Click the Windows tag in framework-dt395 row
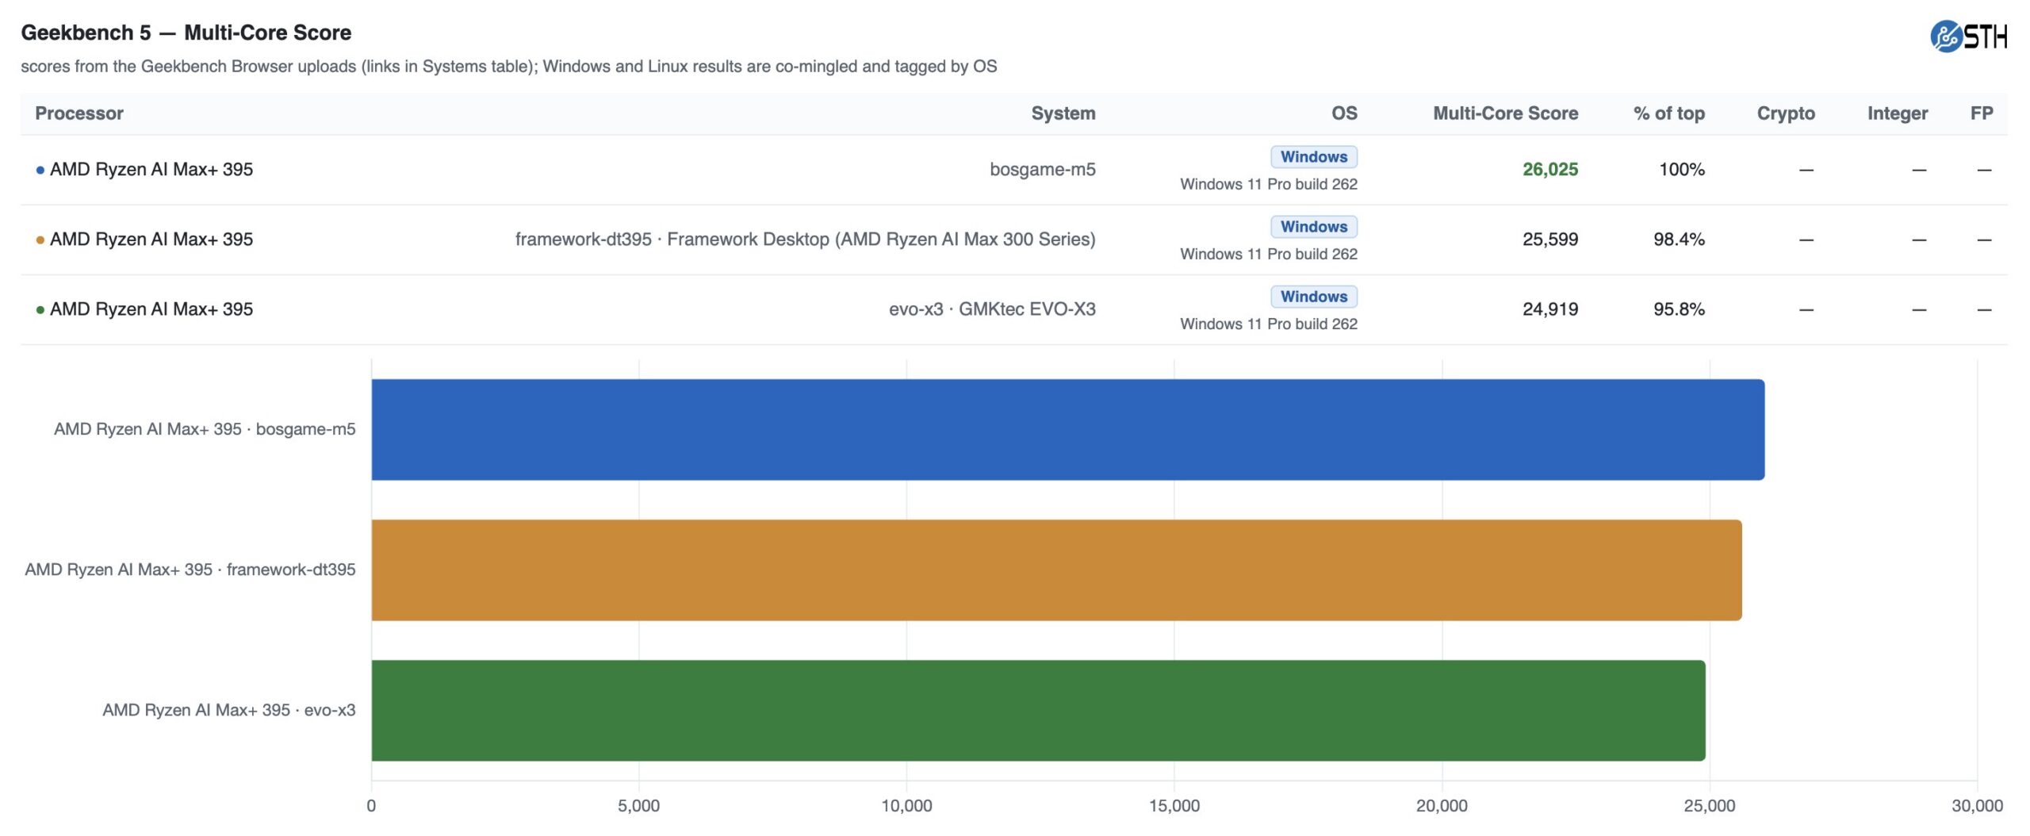 point(1314,227)
